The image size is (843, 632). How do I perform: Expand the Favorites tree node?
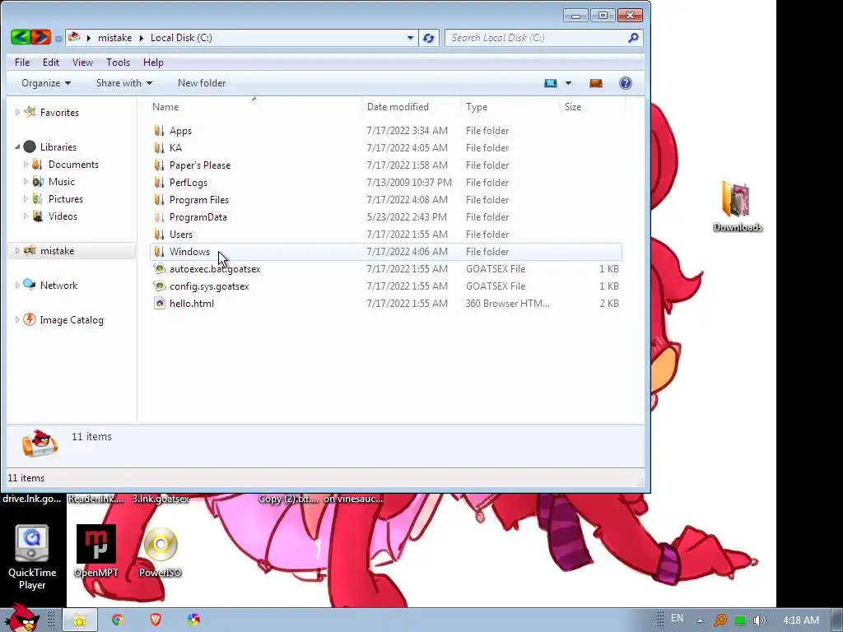click(x=17, y=112)
